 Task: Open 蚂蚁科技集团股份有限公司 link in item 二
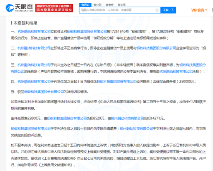pyautogui.click(x=156, y=48)
